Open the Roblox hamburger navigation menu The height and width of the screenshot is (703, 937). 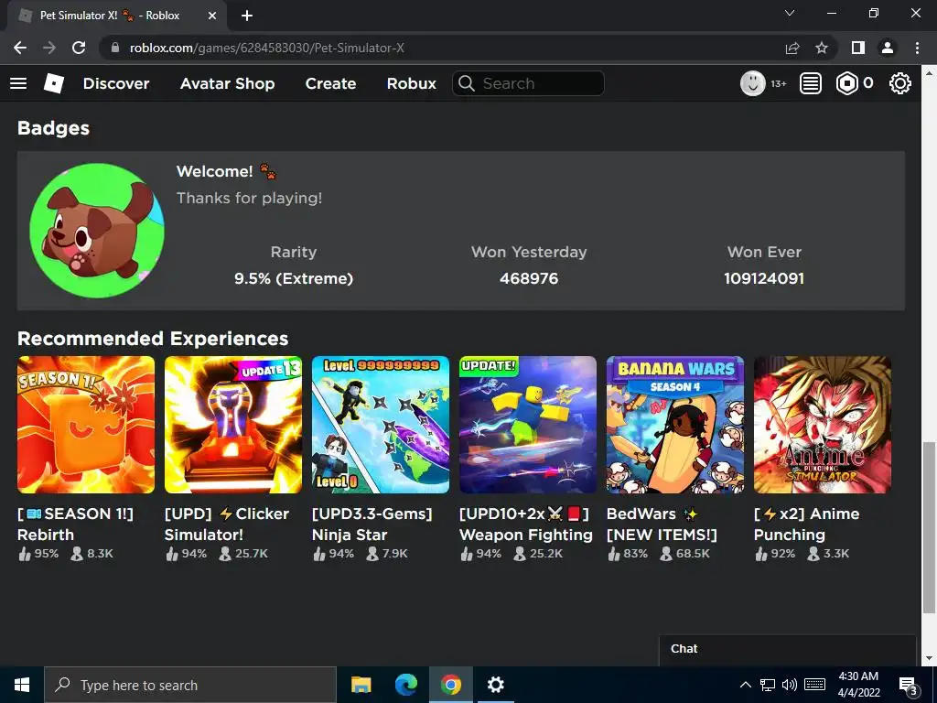click(18, 83)
